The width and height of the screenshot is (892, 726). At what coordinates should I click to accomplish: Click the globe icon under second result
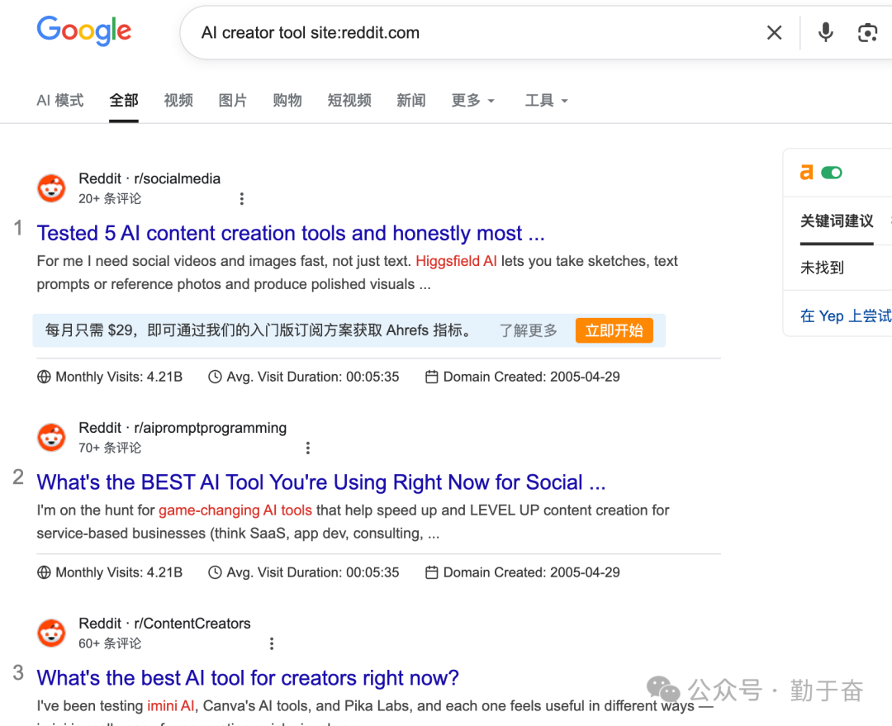tap(44, 572)
